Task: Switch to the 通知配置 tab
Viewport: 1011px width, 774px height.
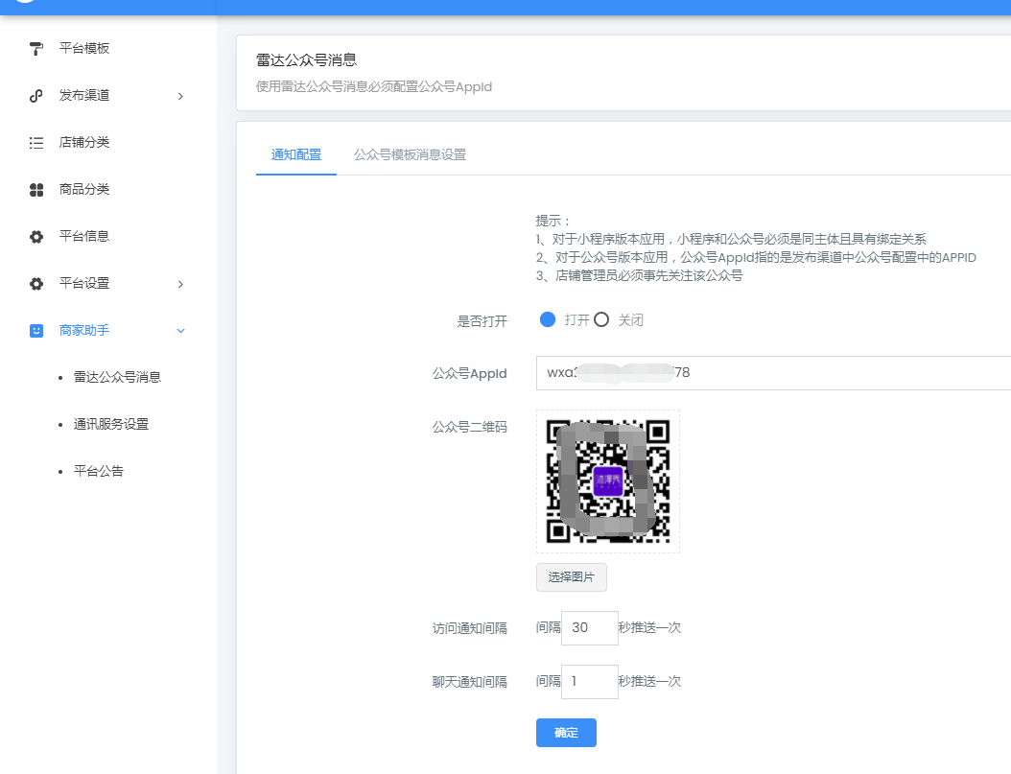Action: pyautogui.click(x=296, y=154)
